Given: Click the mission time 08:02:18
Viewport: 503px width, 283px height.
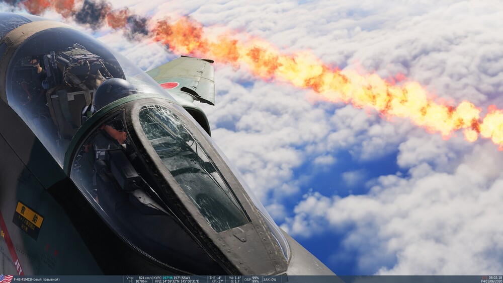Looking at the screenshot, I should (495, 277).
